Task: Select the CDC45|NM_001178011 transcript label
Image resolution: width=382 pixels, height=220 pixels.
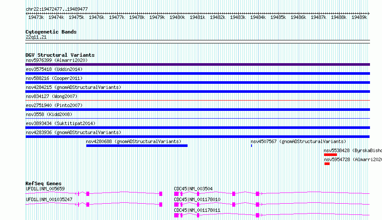Action: [197, 210]
